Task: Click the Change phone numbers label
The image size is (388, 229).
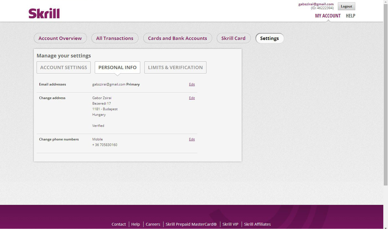Action: pyautogui.click(x=59, y=139)
